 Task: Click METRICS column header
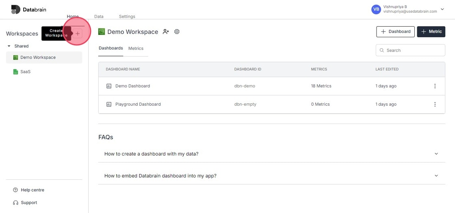tap(319, 70)
